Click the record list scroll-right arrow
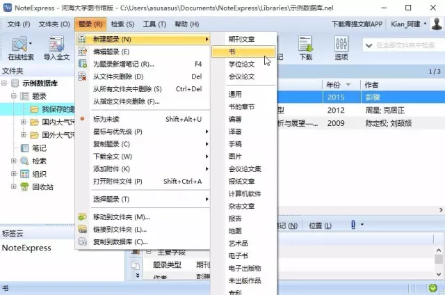Viewport: 445px width, 295px height. [x=441, y=210]
